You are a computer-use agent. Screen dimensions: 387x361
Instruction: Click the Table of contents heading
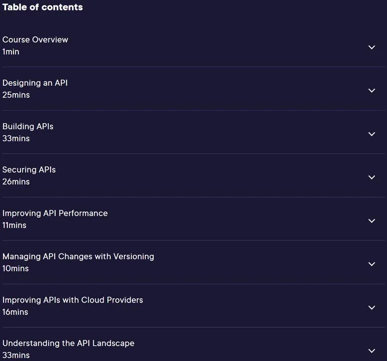tap(43, 7)
